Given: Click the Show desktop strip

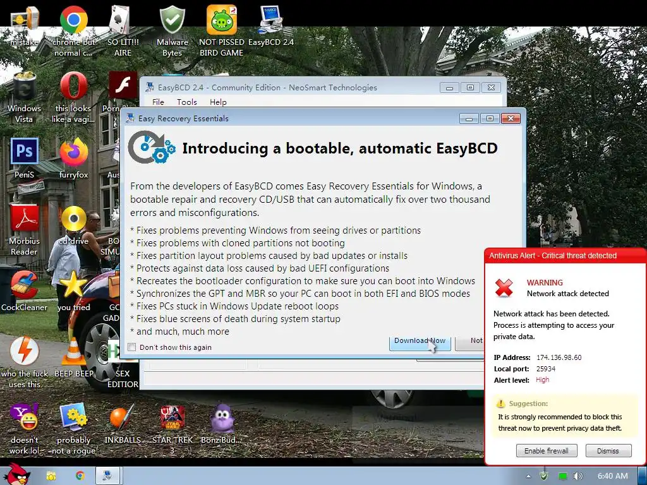Looking at the screenshot, I should (643, 476).
